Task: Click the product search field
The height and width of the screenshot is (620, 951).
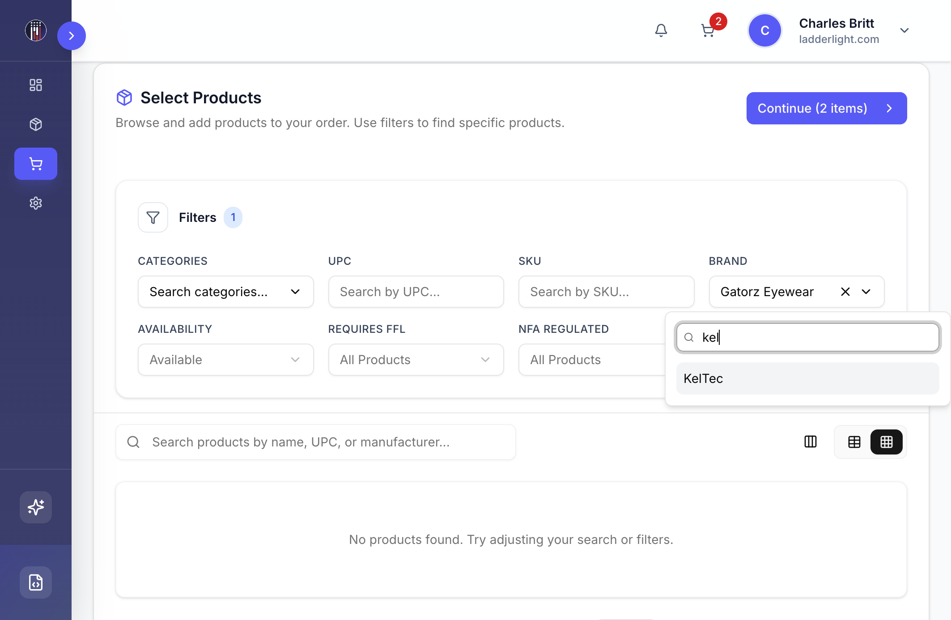Action: [316, 442]
